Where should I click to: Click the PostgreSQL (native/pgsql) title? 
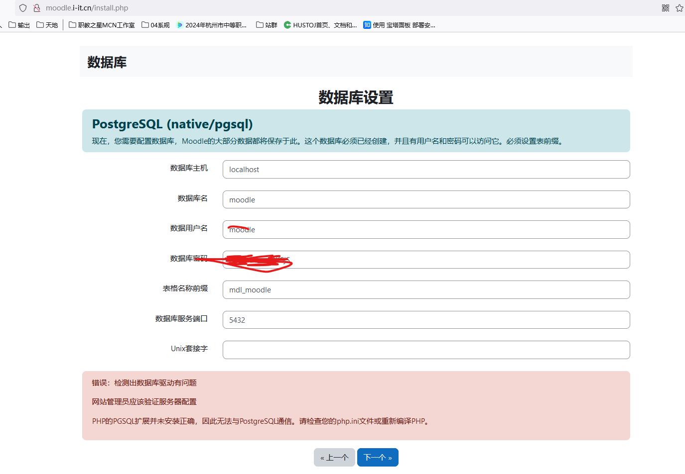172,124
